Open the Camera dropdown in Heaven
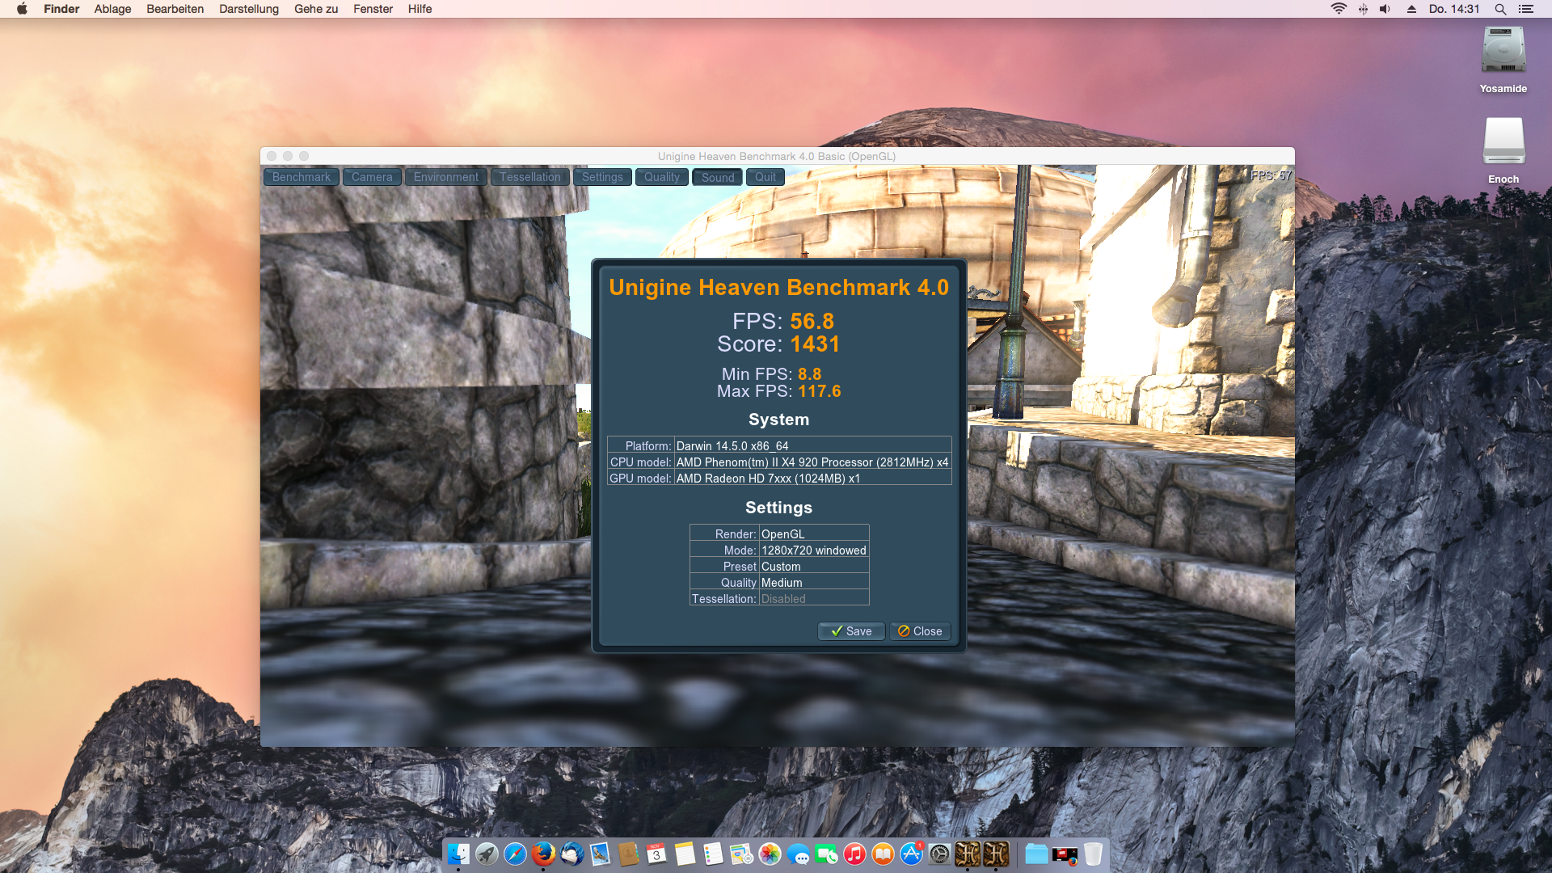Screen dimensions: 1552x873 [x=372, y=177]
